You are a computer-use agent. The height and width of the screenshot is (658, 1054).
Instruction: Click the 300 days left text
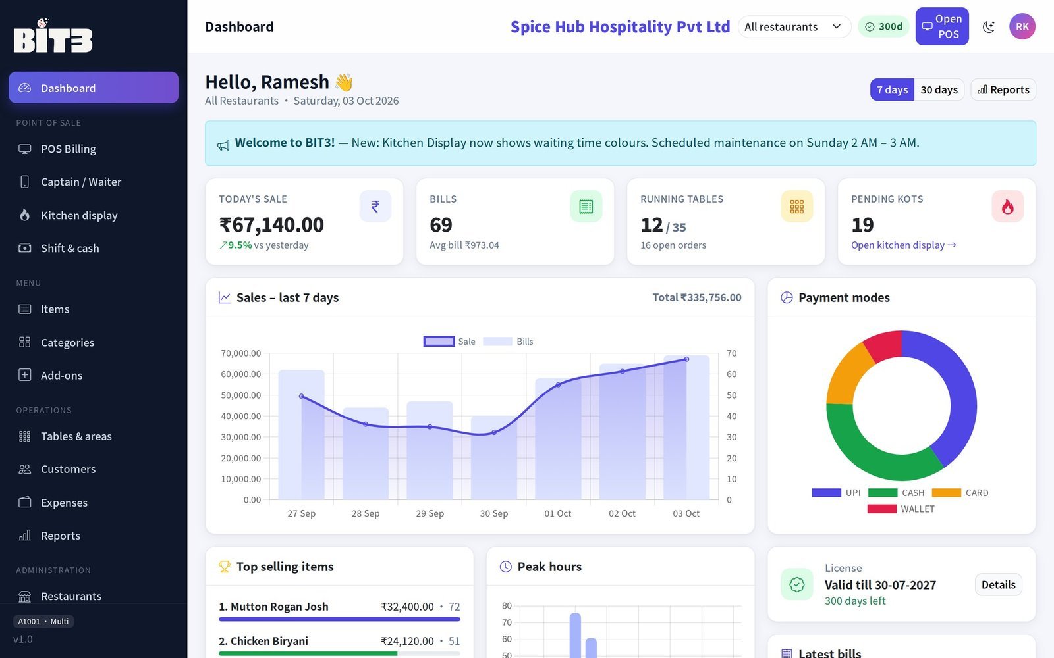855,601
